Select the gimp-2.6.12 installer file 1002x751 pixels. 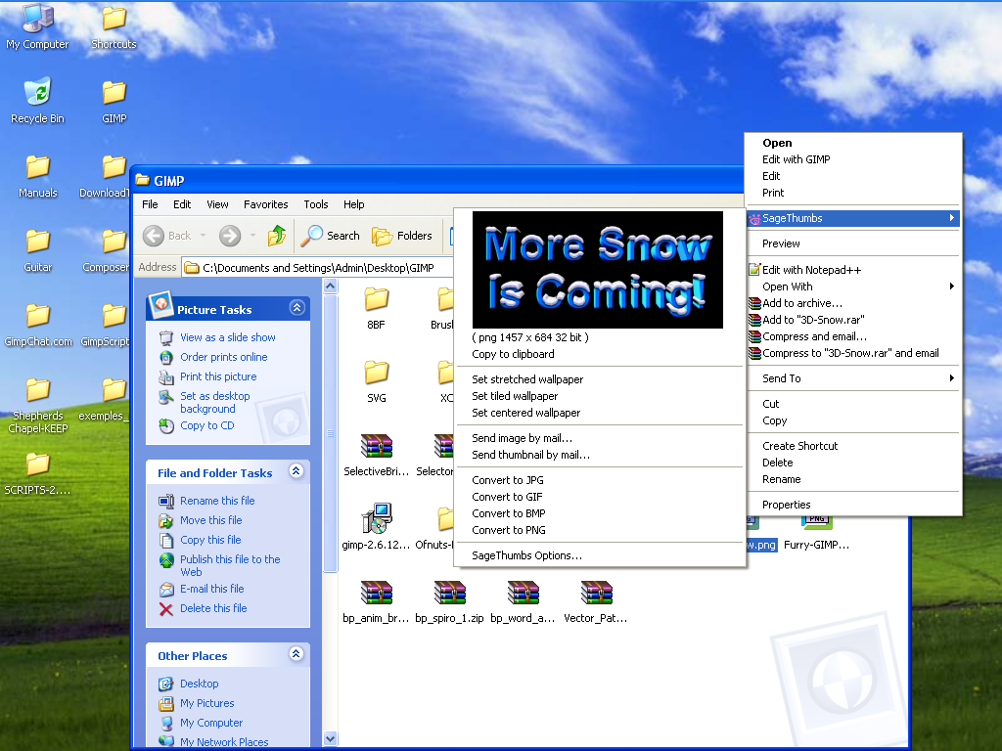pyautogui.click(x=377, y=527)
